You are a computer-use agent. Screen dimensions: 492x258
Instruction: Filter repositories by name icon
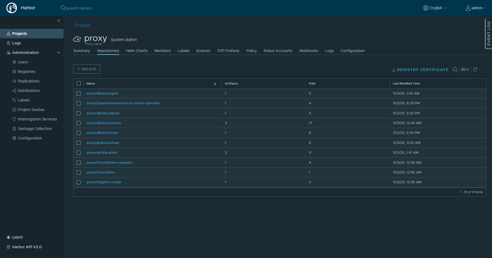click(x=215, y=84)
